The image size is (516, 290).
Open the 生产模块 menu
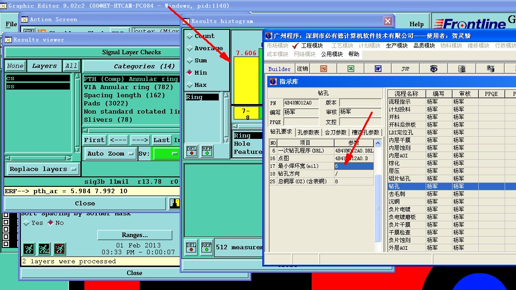coord(397,46)
